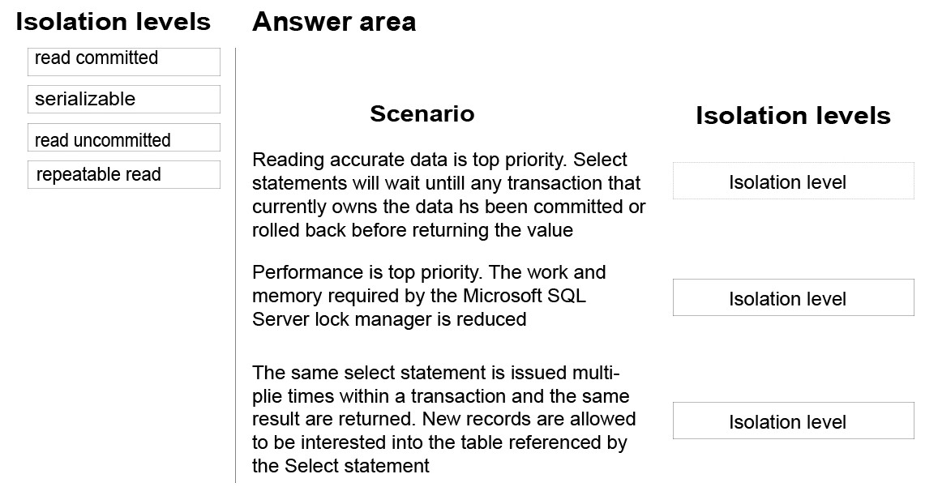Pick the serializable isolation level box
Viewport: 938px width, 504px height.
tap(124, 99)
